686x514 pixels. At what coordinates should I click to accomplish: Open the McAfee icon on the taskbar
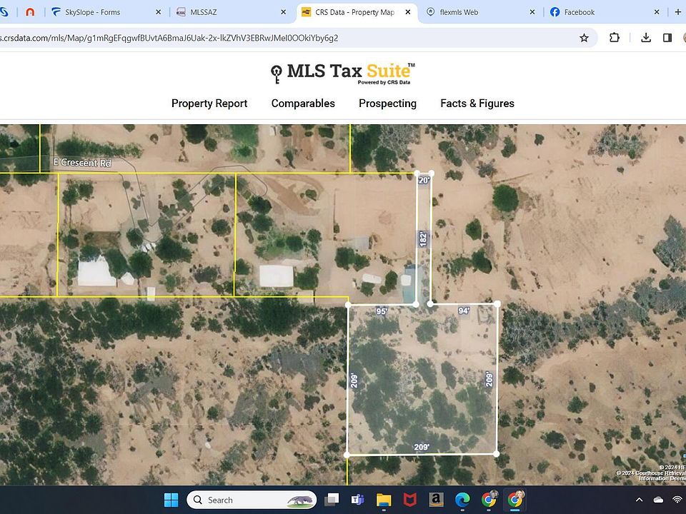[409, 500]
